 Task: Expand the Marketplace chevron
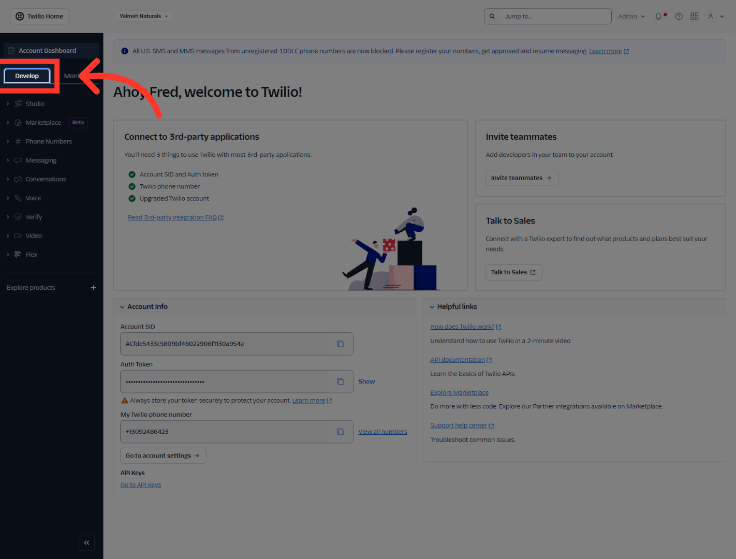8,123
